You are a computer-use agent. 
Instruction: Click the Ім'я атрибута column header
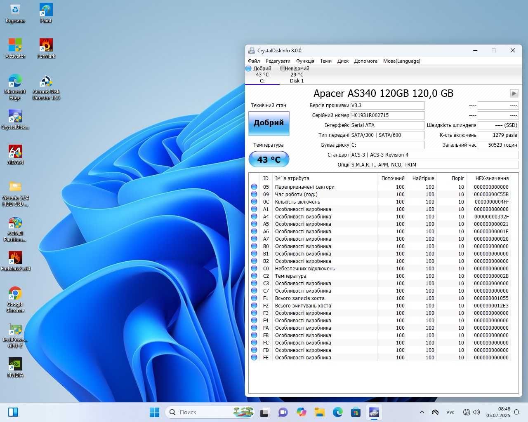coord(325,178)
